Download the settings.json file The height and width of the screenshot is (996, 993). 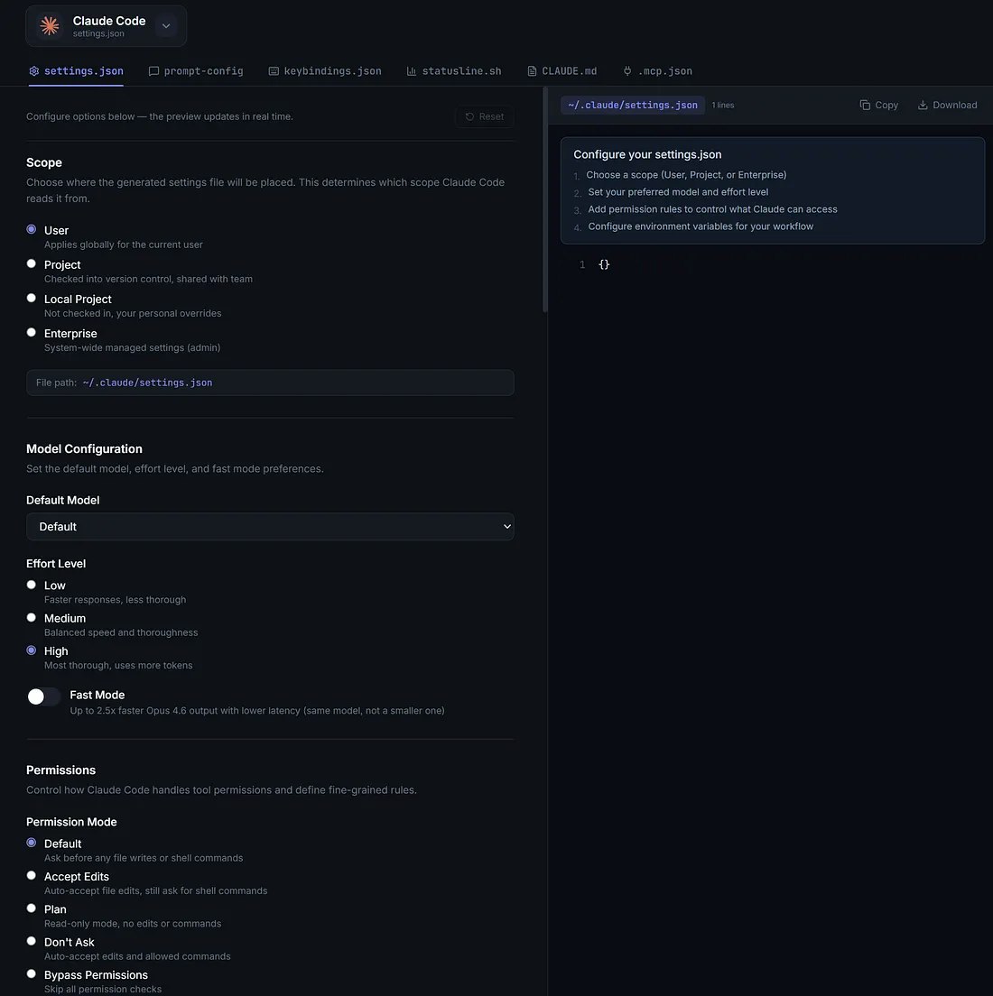click(946, 105)
